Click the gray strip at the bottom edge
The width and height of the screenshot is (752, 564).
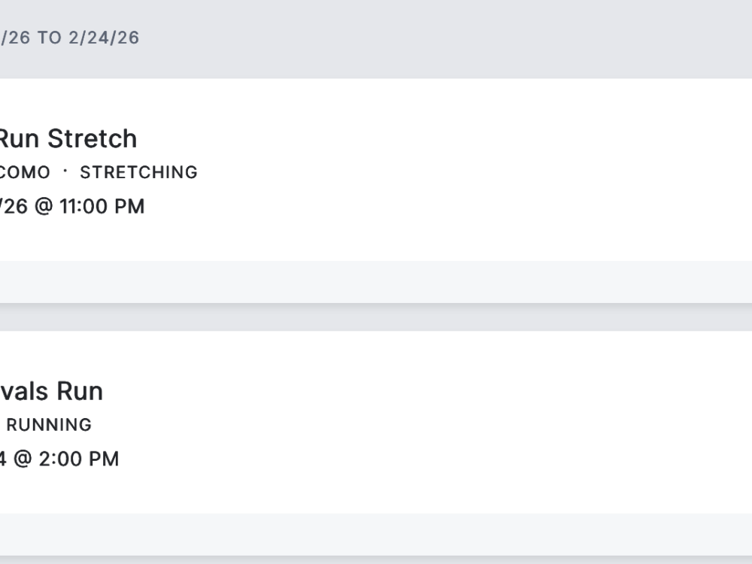click(x=376, y=560)
